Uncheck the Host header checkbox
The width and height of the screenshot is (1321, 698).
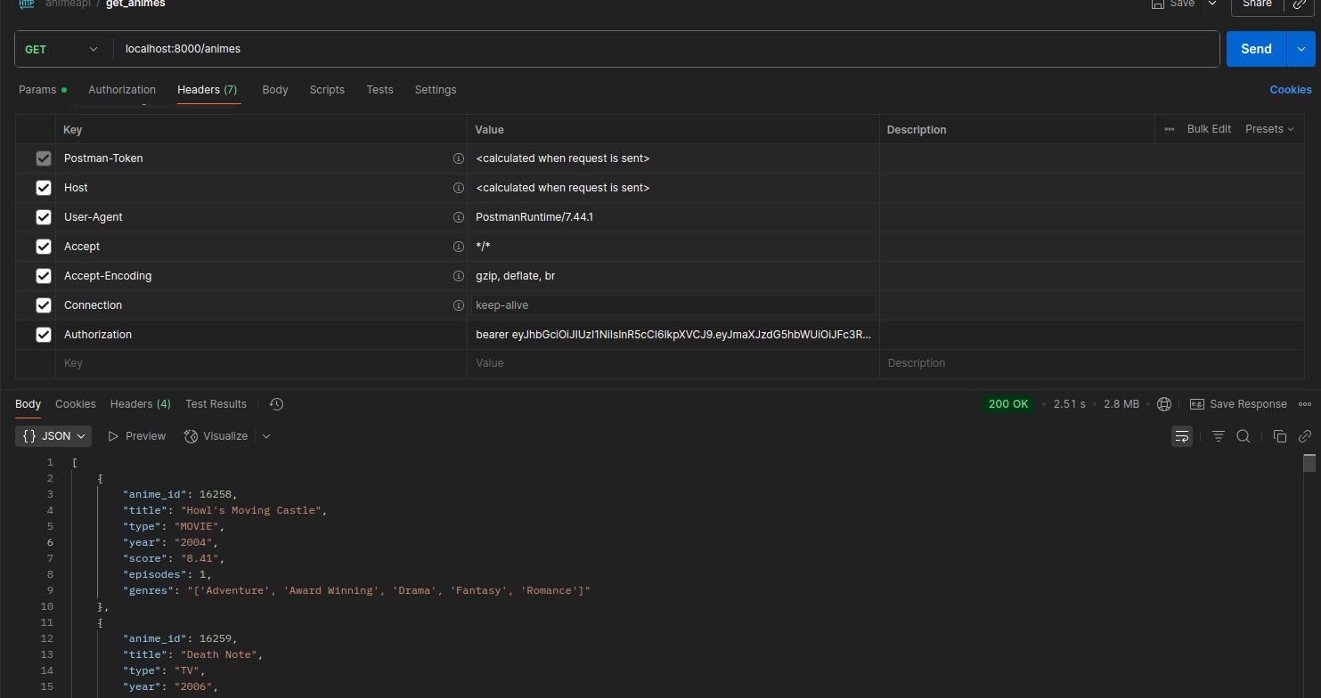(43, 188)
